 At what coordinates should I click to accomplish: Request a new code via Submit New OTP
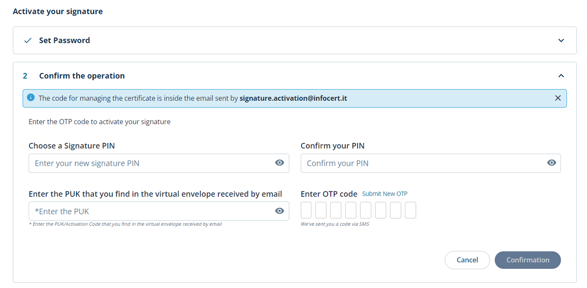385,194
